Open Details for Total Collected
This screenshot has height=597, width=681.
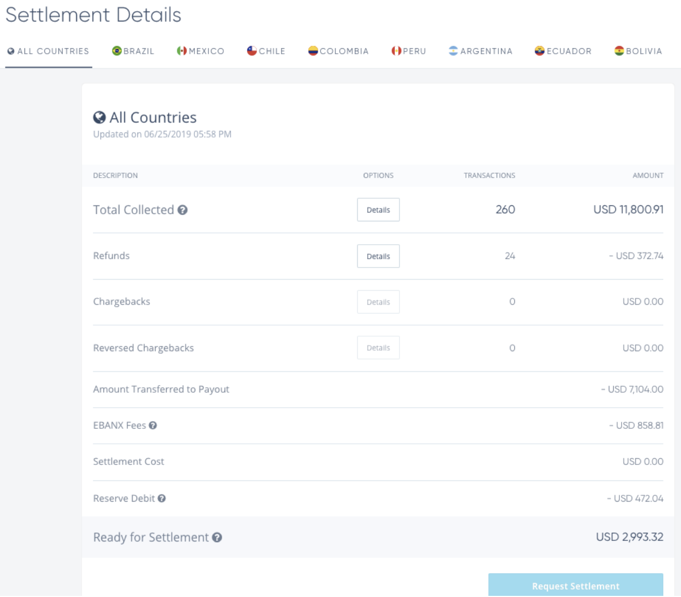[x=378, y=210]
